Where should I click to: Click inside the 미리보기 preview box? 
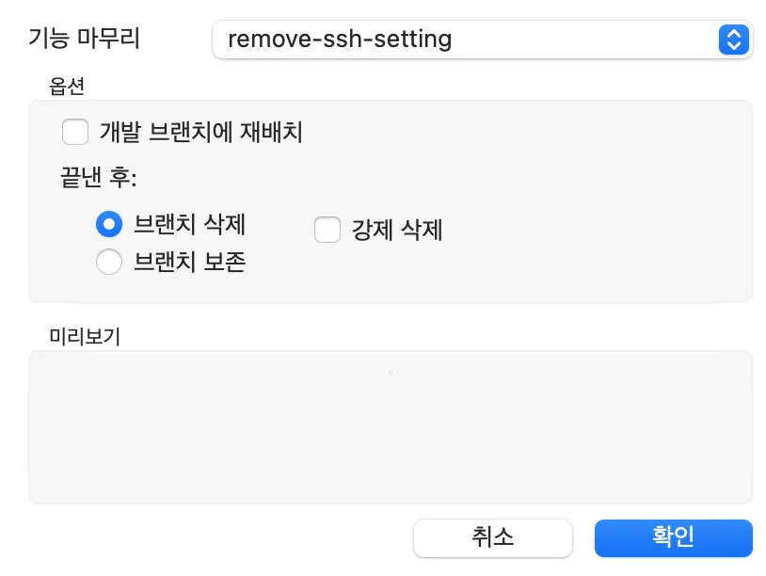[390, 442]
